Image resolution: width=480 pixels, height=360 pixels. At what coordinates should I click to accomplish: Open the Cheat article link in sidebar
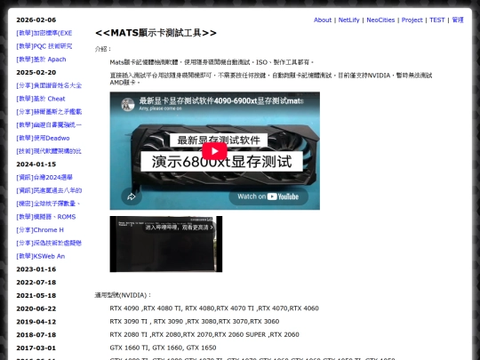41,99
